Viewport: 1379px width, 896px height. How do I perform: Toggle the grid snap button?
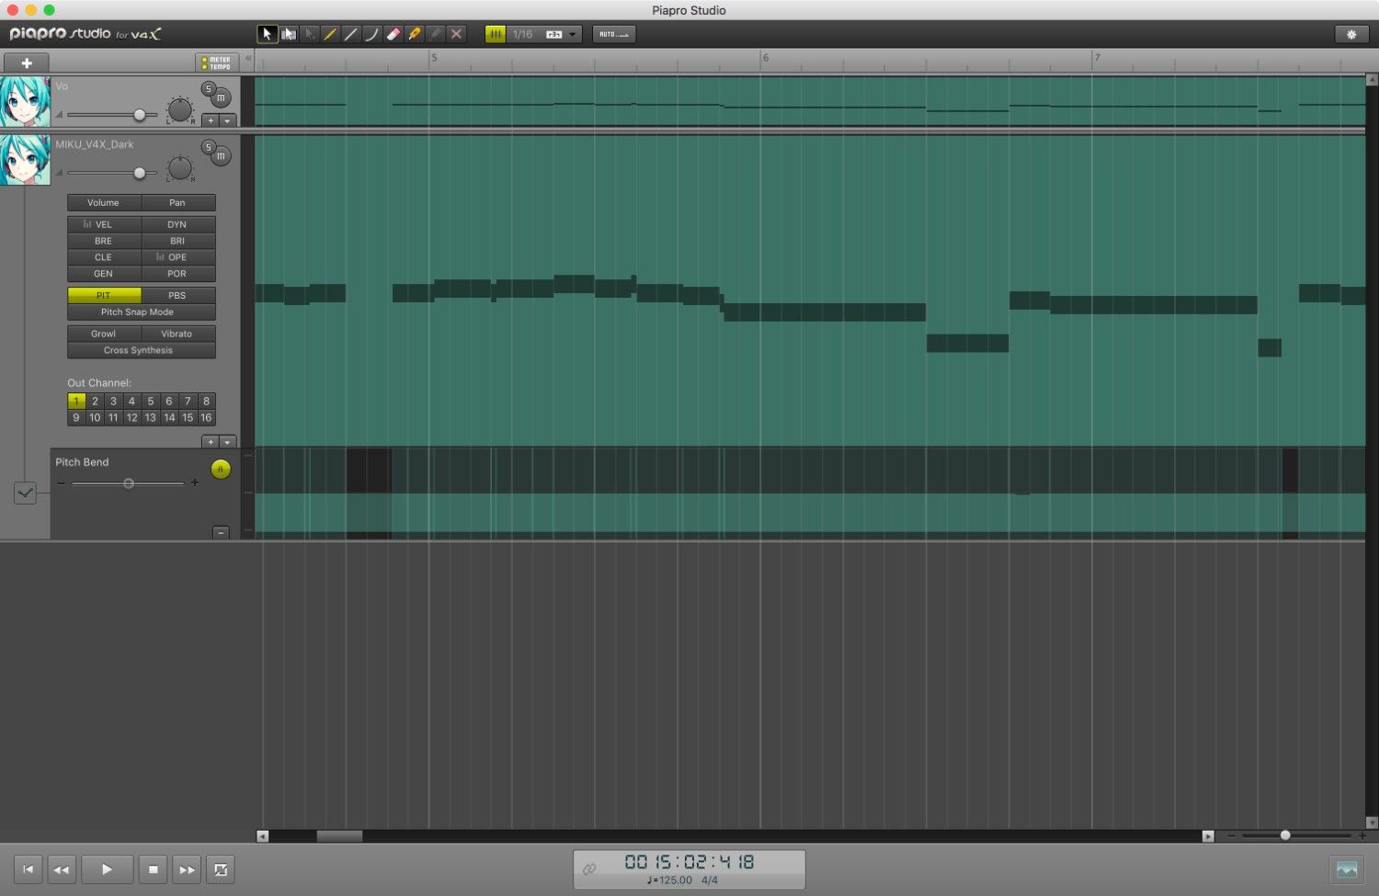pyautogui.click(x=496, y=34)
